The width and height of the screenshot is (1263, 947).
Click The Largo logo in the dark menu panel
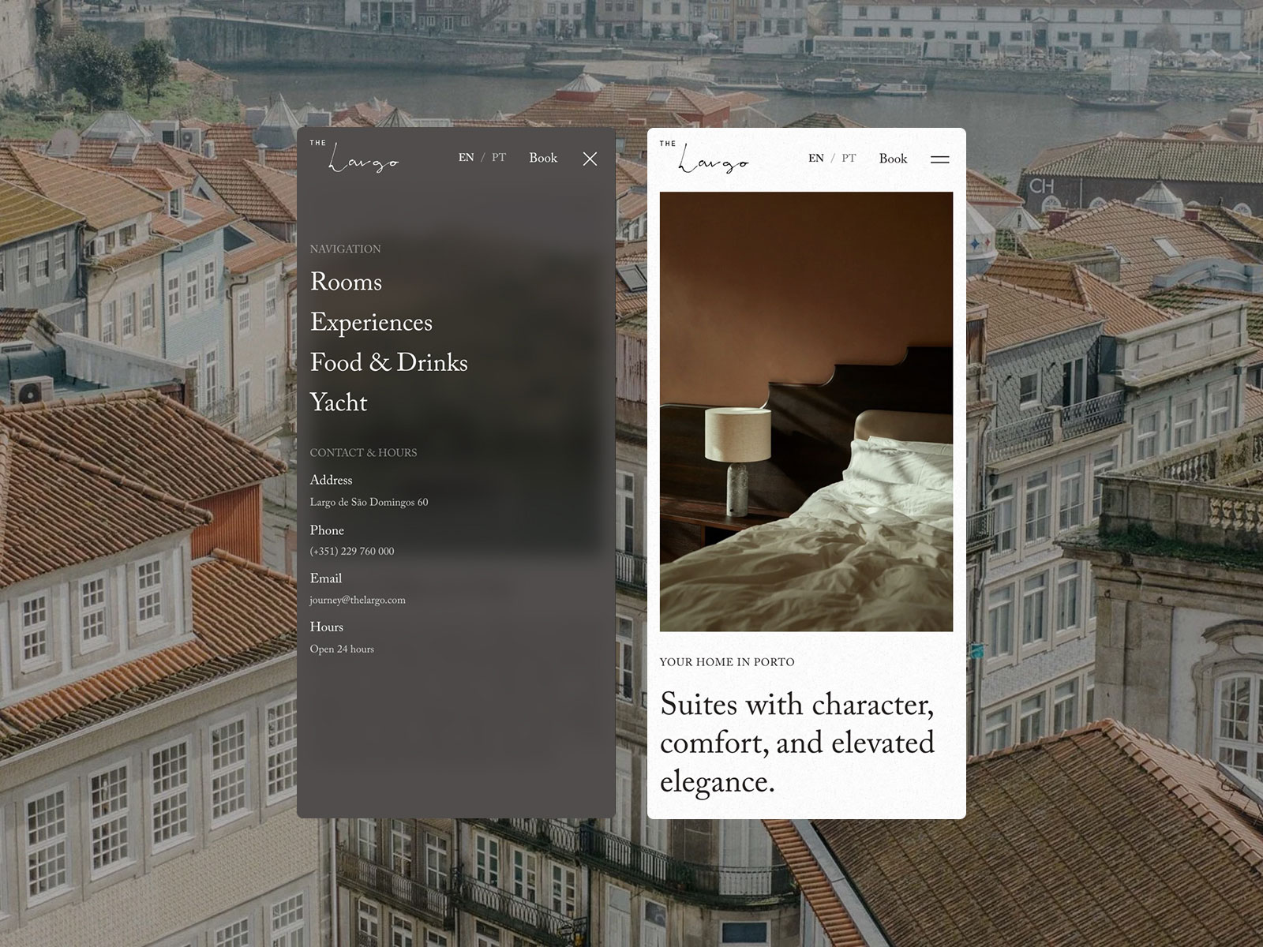(354, 157)
